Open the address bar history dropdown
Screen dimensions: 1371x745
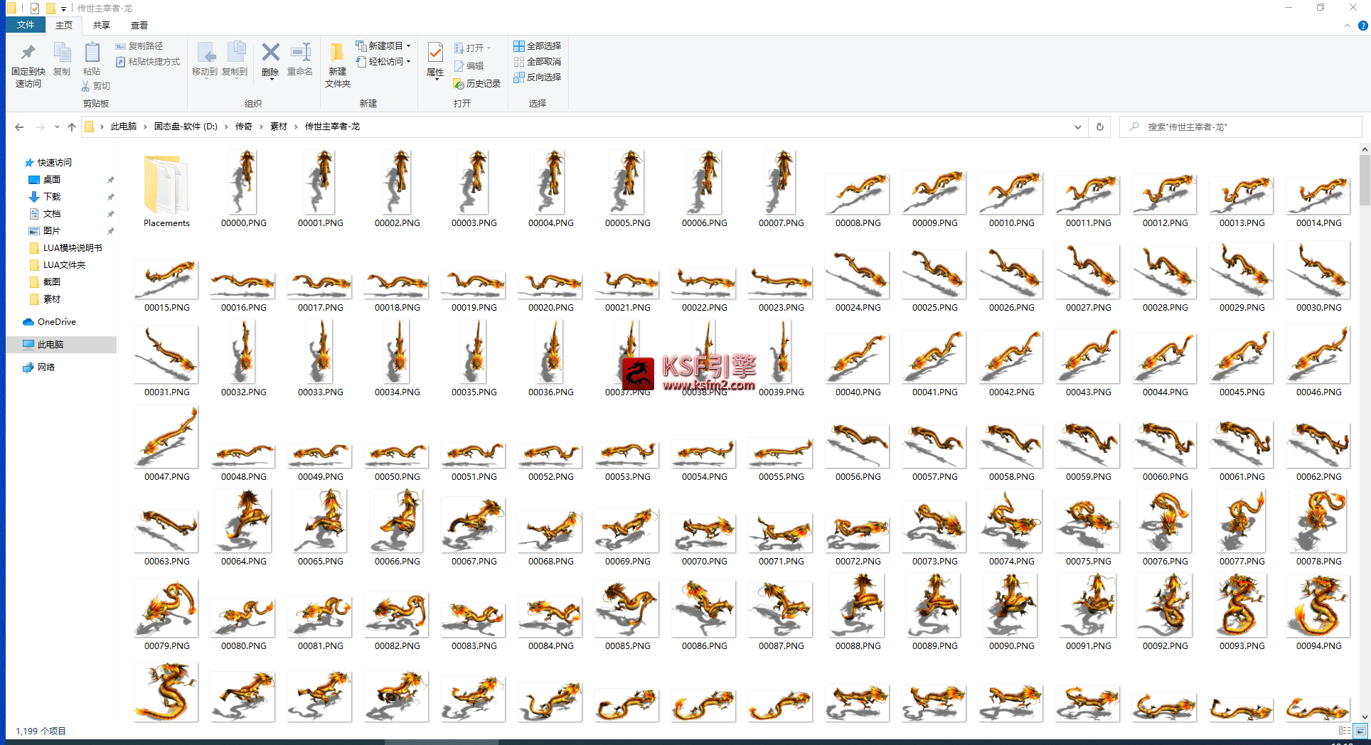(1078, 127)
